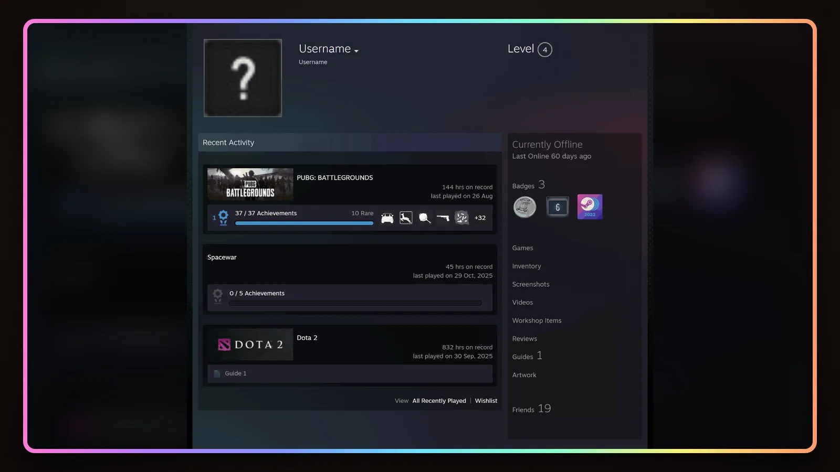
Task: Open the Friends 19 list
Action: (531, 409)
